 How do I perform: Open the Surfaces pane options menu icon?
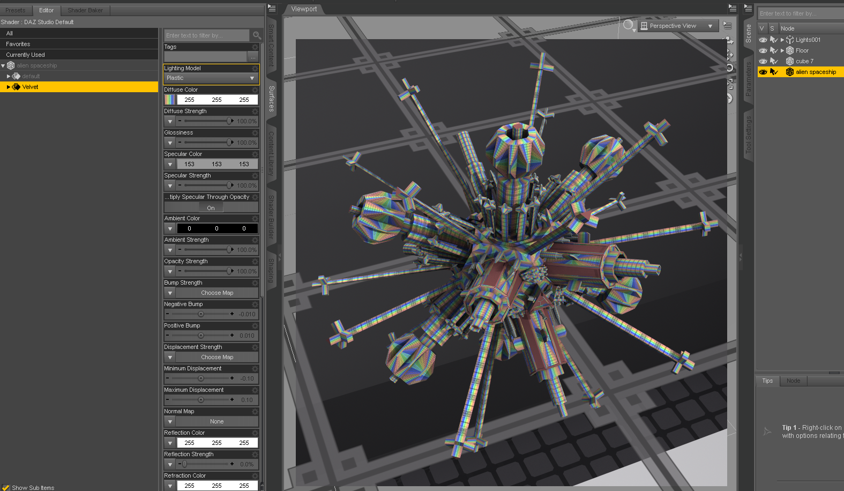[272, 9]
